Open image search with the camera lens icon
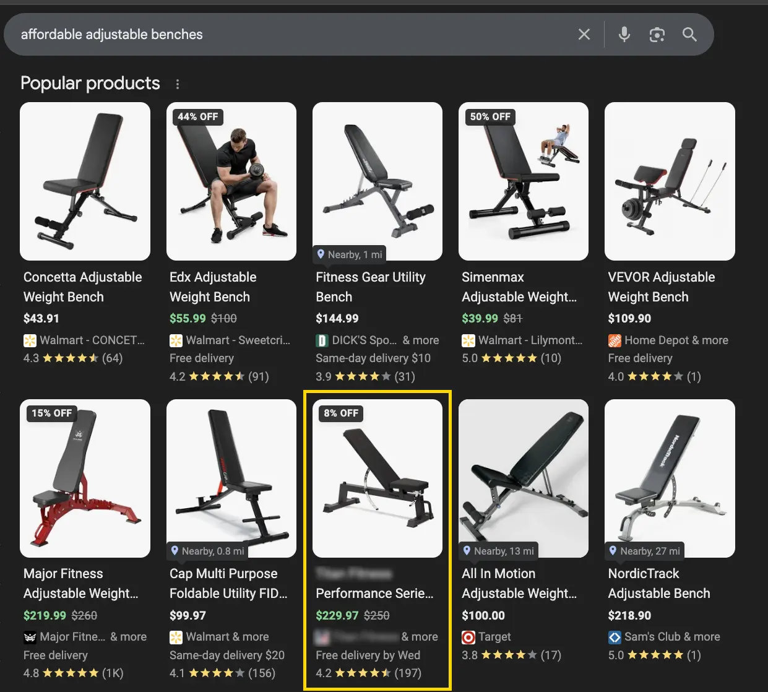Image resolution: width=768 pixels, height=692 pixels. [657, 35]
